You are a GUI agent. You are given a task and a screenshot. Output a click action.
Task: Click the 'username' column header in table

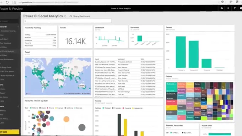[x=121, y=59]
